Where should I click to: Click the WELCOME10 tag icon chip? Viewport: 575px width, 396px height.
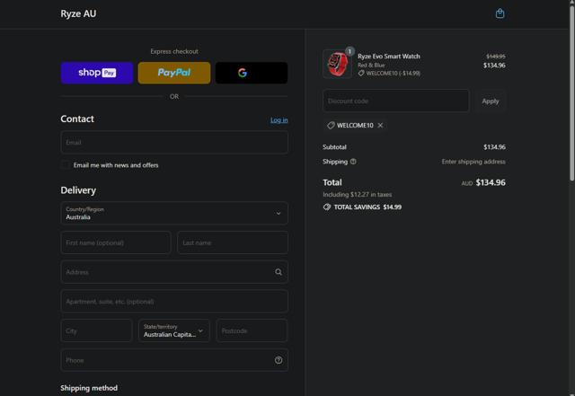(331, 126)
